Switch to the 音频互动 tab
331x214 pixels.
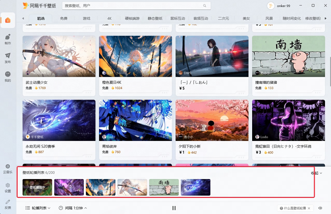point(201,18)
